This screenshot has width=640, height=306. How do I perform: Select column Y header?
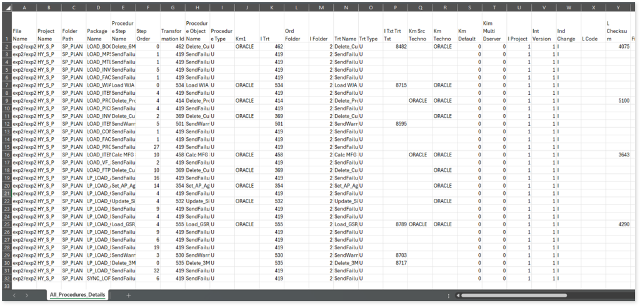pos(617,7)
